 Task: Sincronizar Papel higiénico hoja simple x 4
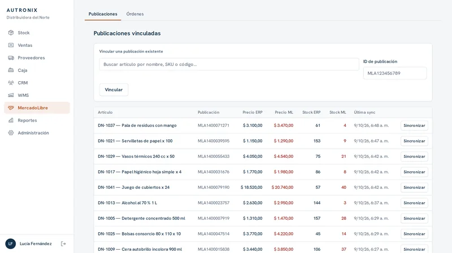(x=414, y=172)
